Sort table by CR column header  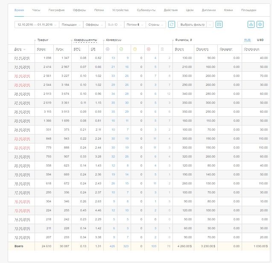click(x=93, y=49)
